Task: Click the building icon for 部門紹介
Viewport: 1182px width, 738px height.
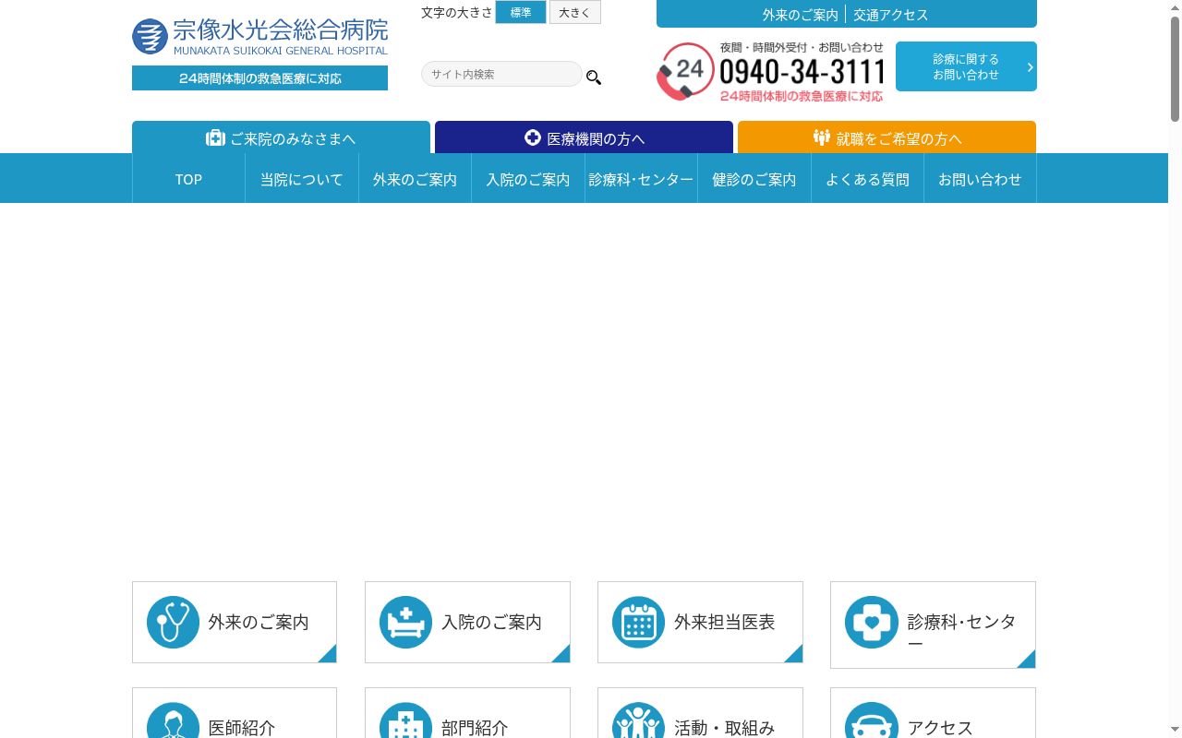Action: tap(405, 720)
